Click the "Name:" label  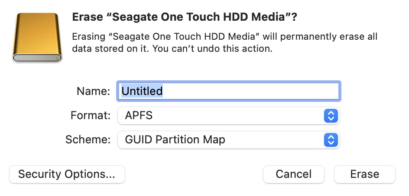[x=93, y=92]
